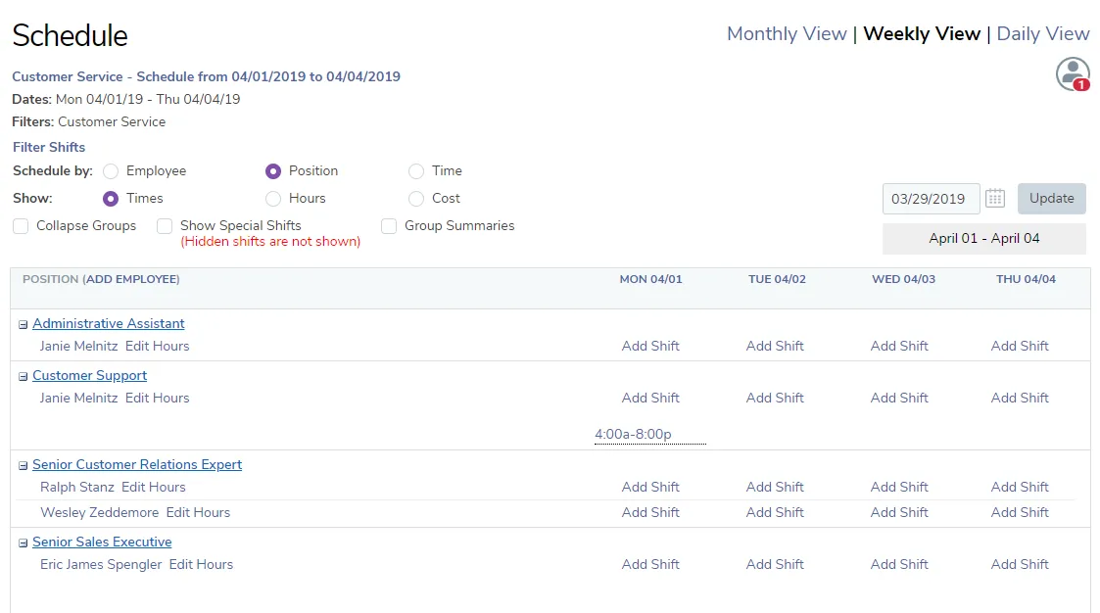This screenshot has height=613, width=1100.
Task: Open the Senior Sales Executive link
Action: tap(102, 542)
